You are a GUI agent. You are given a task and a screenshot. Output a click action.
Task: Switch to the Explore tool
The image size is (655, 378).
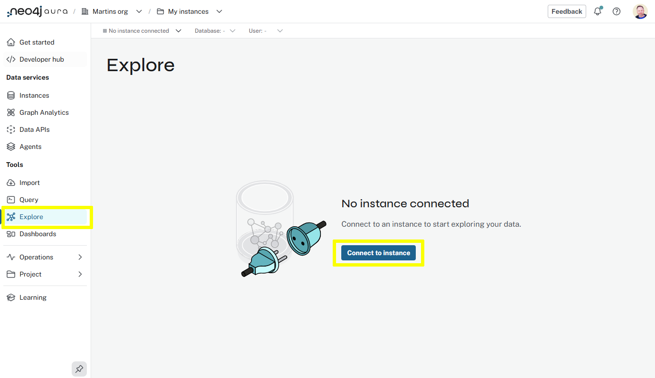tap(31, 217)
